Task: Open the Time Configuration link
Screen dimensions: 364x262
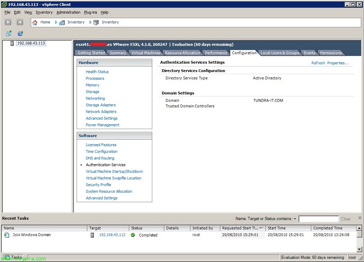Action: coord(101,151)
